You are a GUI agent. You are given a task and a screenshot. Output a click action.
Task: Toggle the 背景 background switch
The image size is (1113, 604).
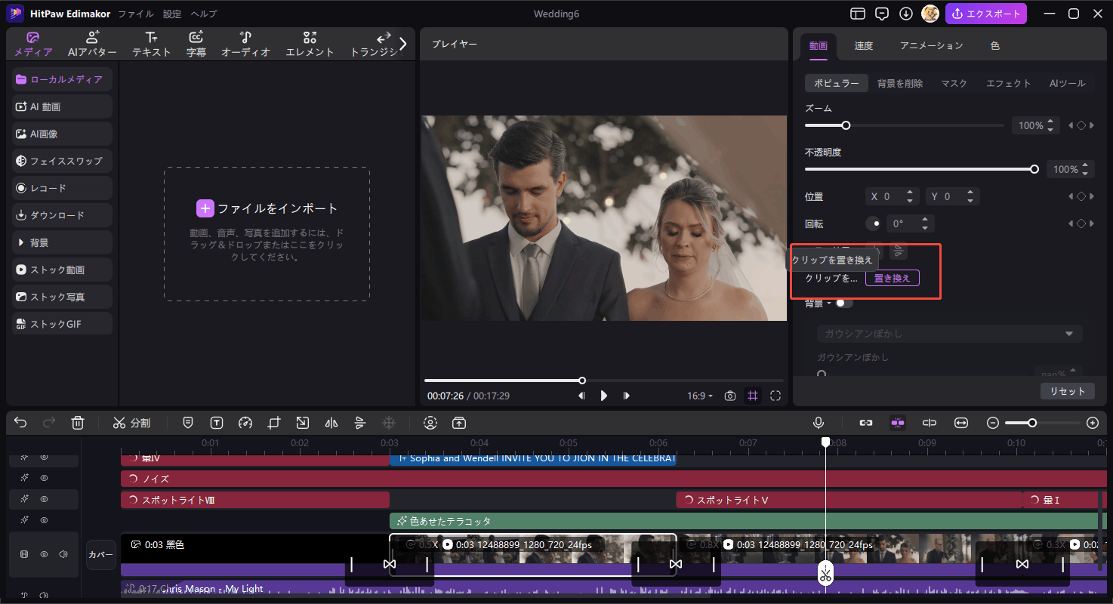coord(843,304)
